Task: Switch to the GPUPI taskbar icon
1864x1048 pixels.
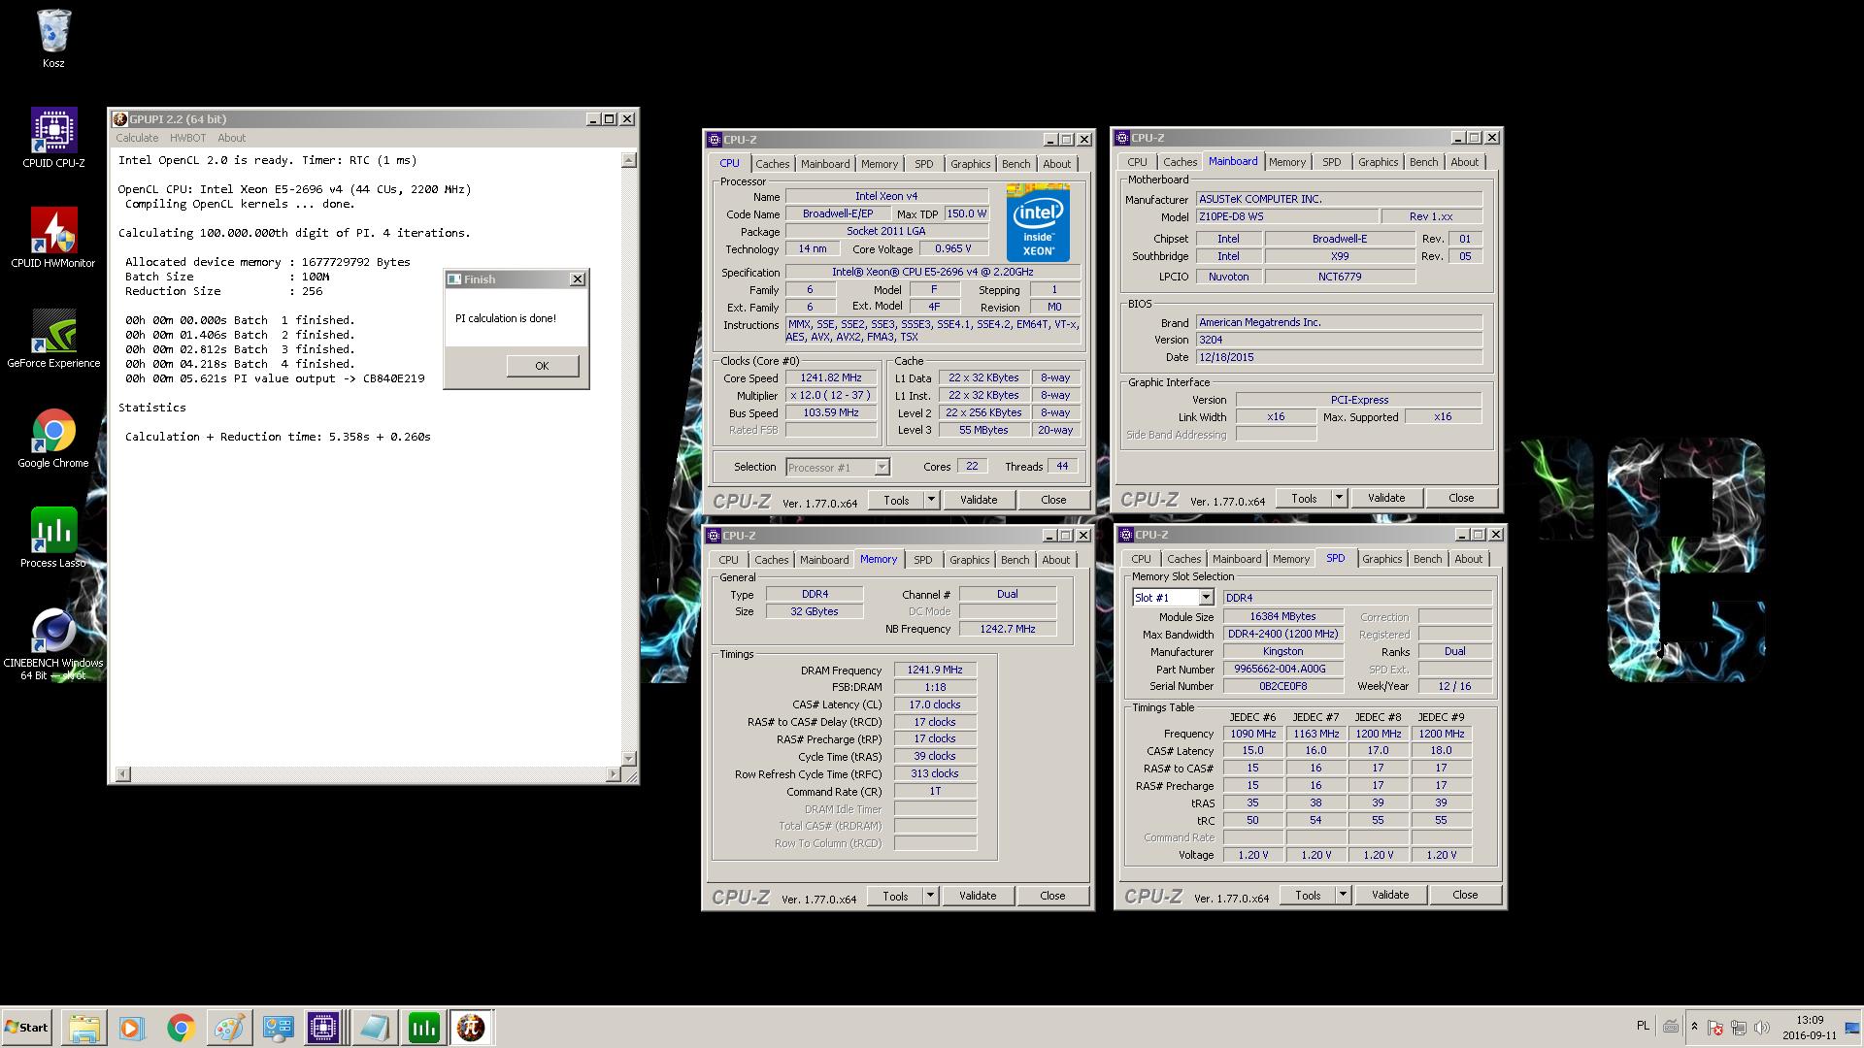Action: pos(471,1028)
